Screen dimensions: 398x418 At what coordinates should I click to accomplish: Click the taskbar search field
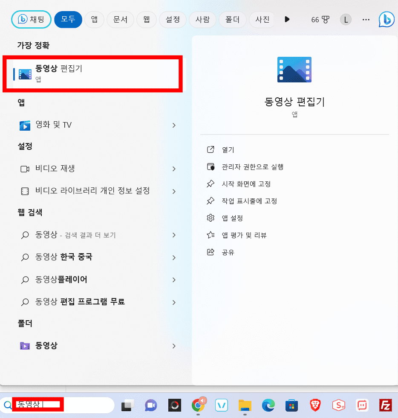pos(57,405)
